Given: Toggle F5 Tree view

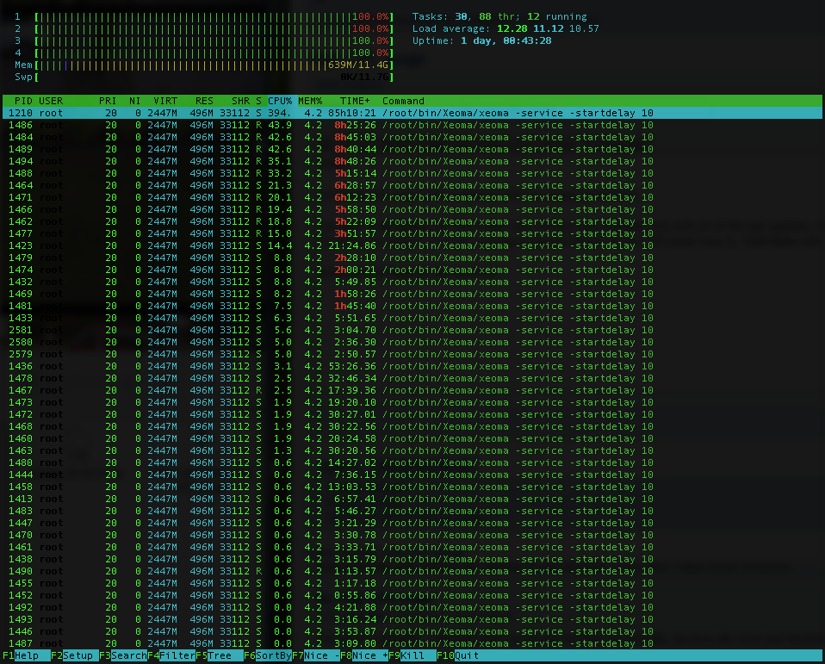Looking at the screenshot, I should click(220, 655).
